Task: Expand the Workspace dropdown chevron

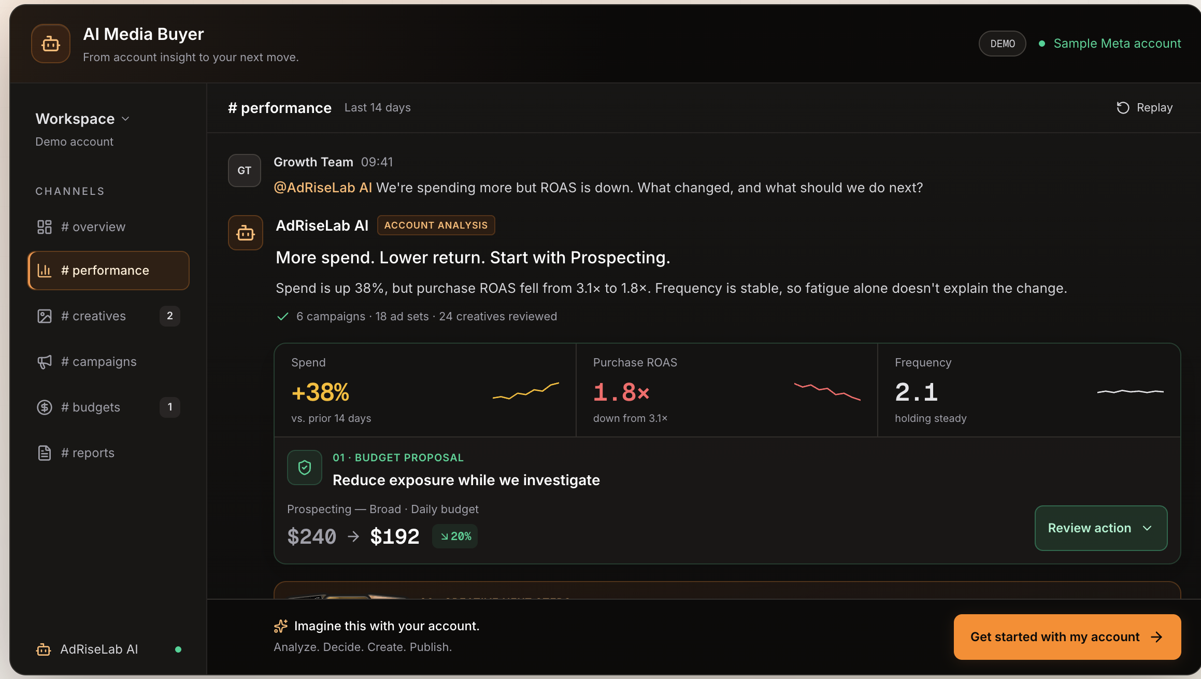Action: [125, 119]
